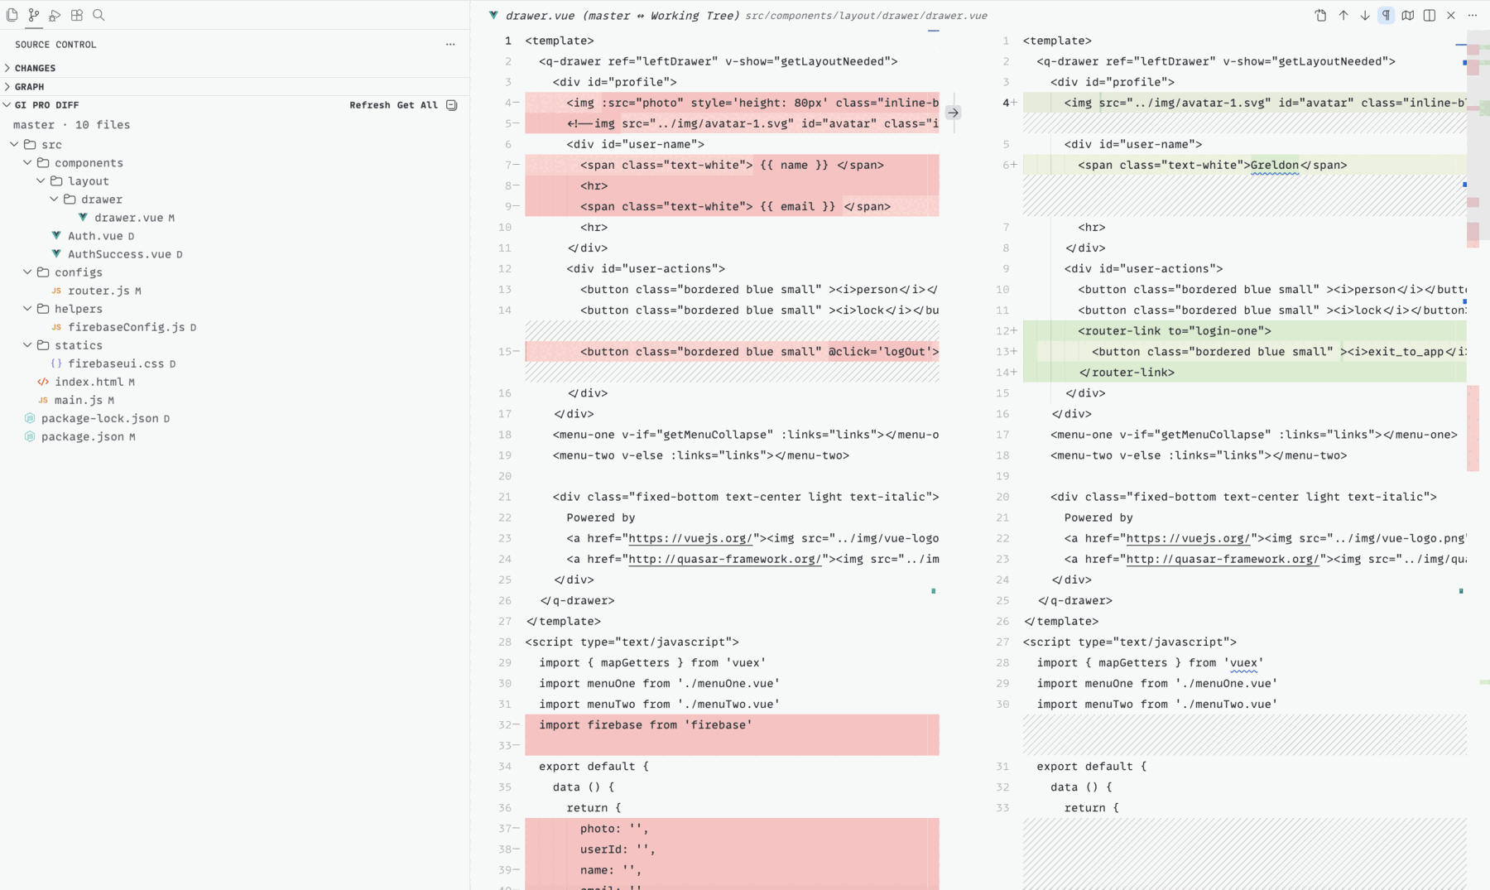Open Source Control more actions menu
Image resolution: width=1490 pixels, height=890 pixels.
[x=450, y=45]
